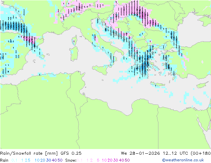This screenshot has height=163, width=211.
Task: Click the "(00+180" forecast offset text
Action: pyautogui.click(x=201, y=153)
